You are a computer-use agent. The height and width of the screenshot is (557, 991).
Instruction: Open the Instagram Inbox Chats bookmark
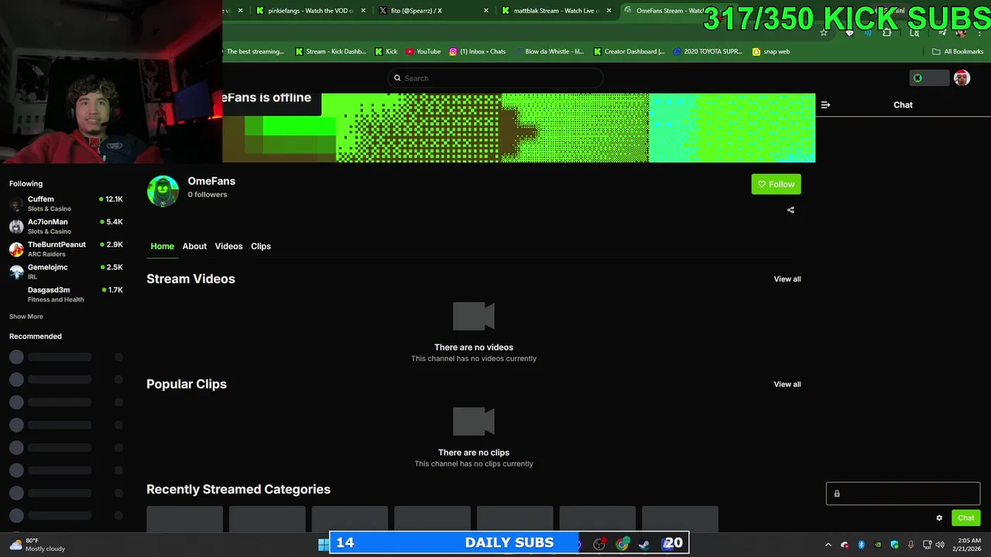(x=478, y=52)
